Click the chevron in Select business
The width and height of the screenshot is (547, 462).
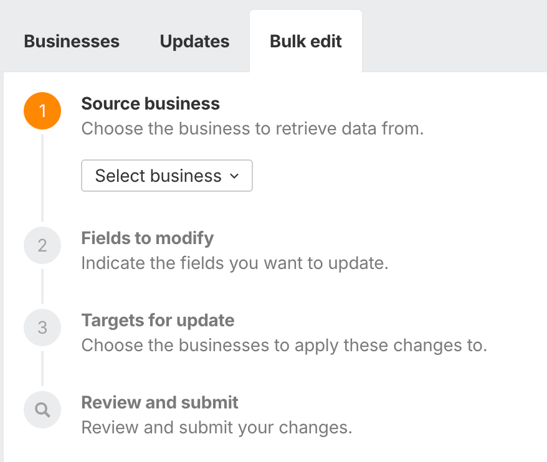(x=235, y=176)
